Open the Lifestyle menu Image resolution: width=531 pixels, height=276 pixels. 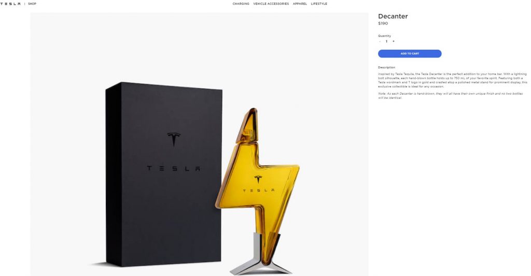point(319,4)
